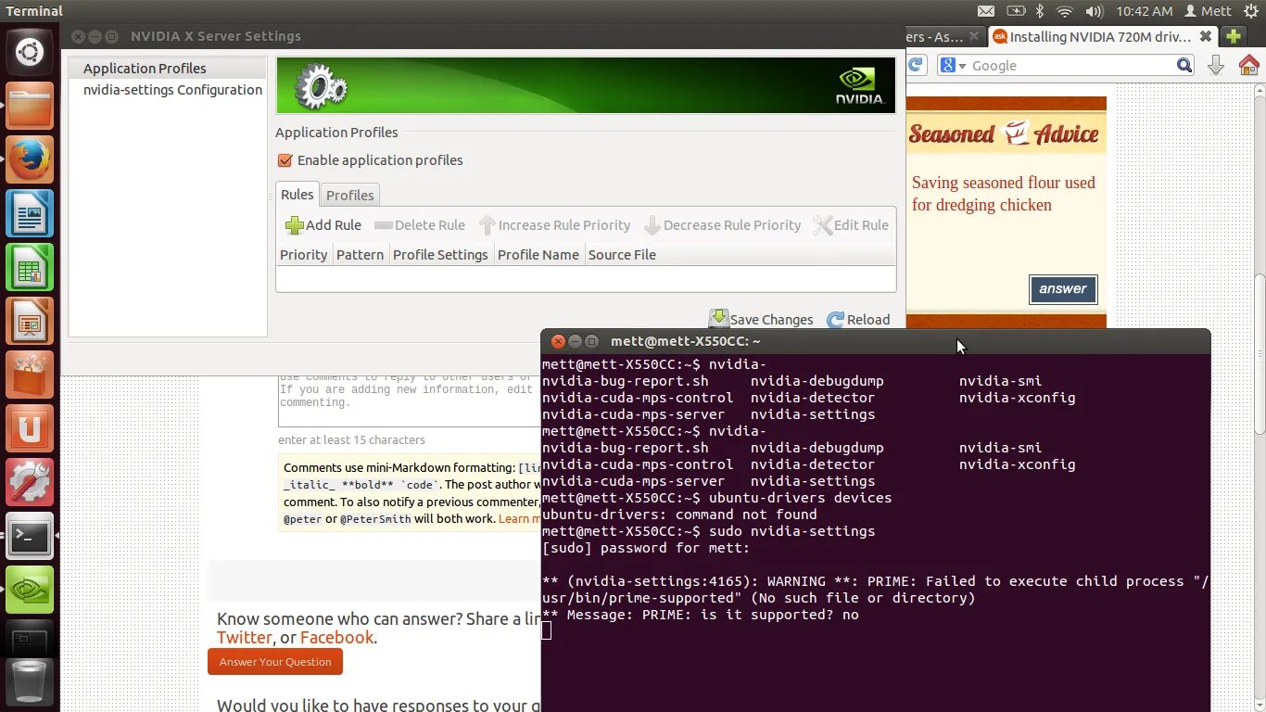Open the Wi-Fi network indicator
Screen dimensions: 1266x712
pos(1065,11)
